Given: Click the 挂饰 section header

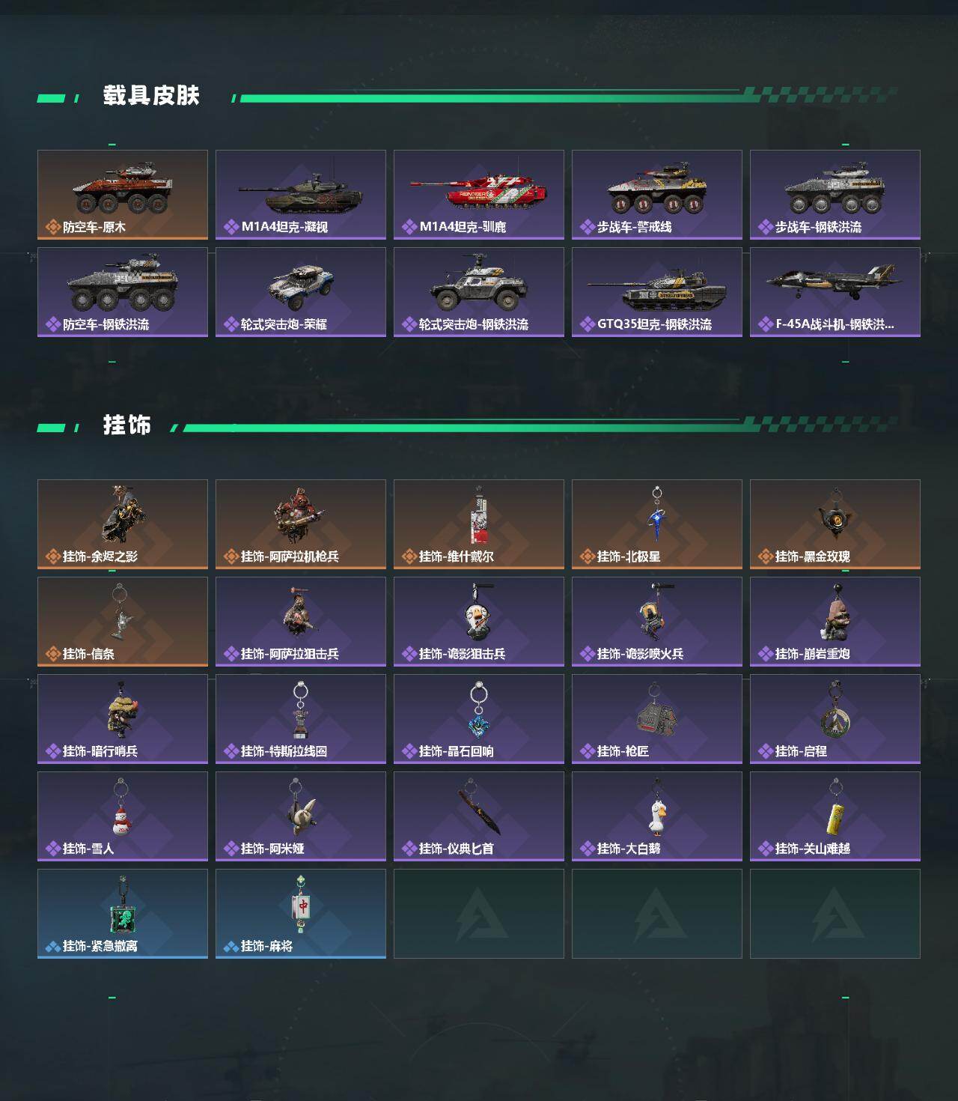Looking at the screenshot, I should point(127,425).
